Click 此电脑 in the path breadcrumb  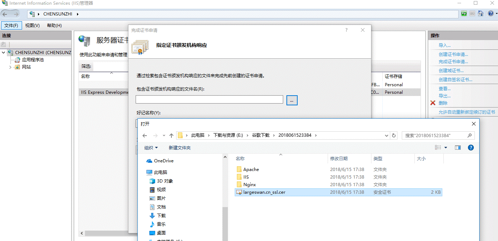[198, 135]
